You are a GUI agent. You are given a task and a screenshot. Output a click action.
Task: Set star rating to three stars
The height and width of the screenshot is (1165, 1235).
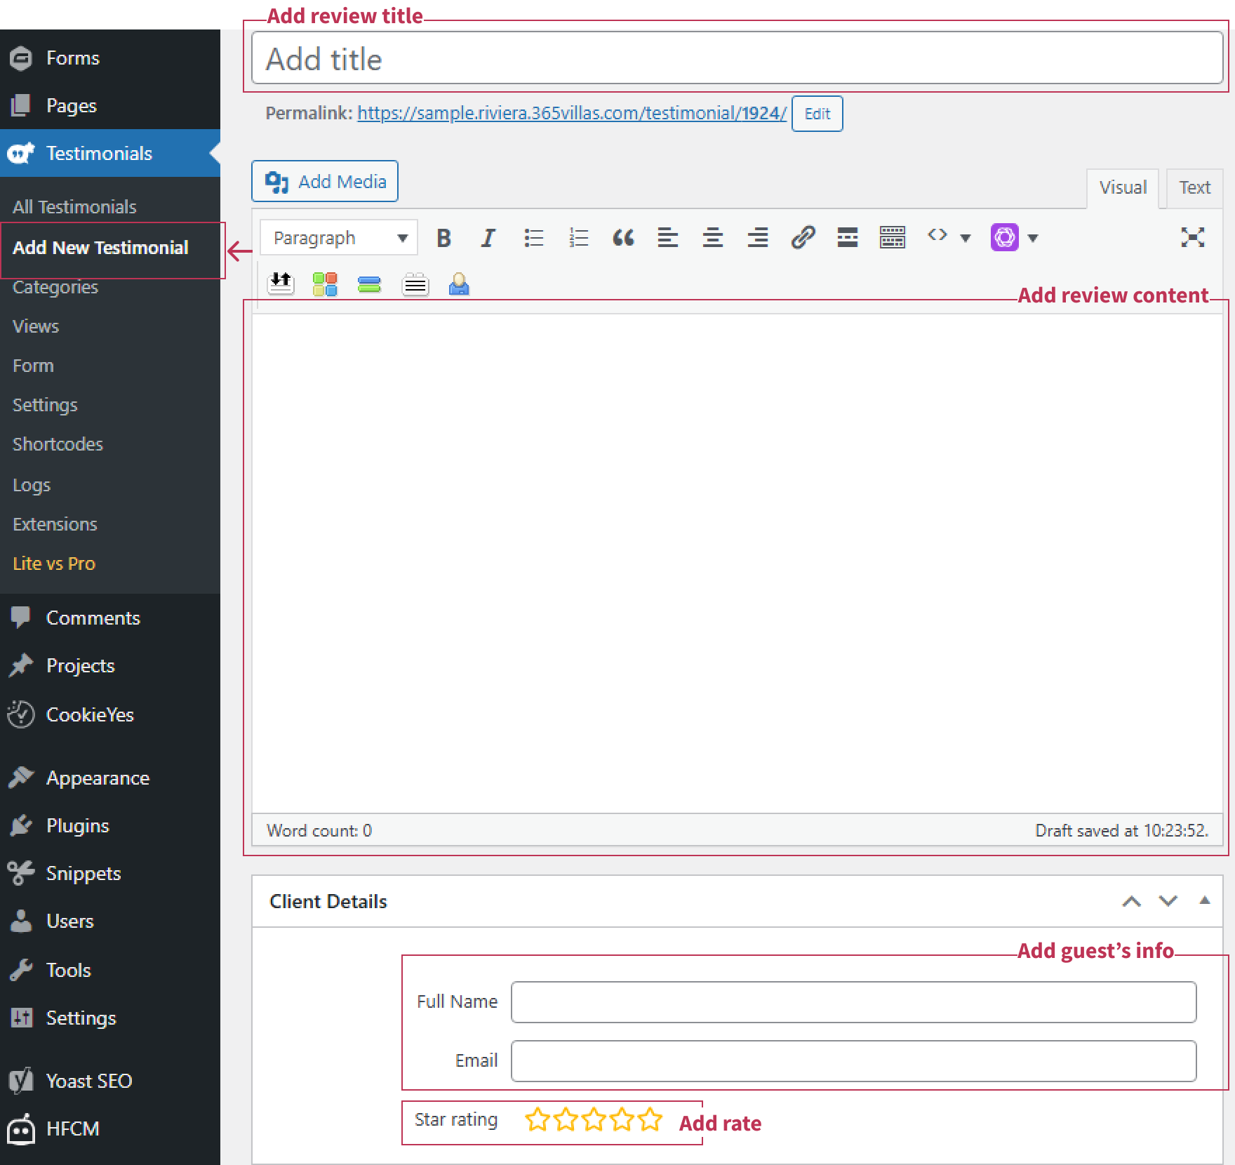tap(594, 1119)
